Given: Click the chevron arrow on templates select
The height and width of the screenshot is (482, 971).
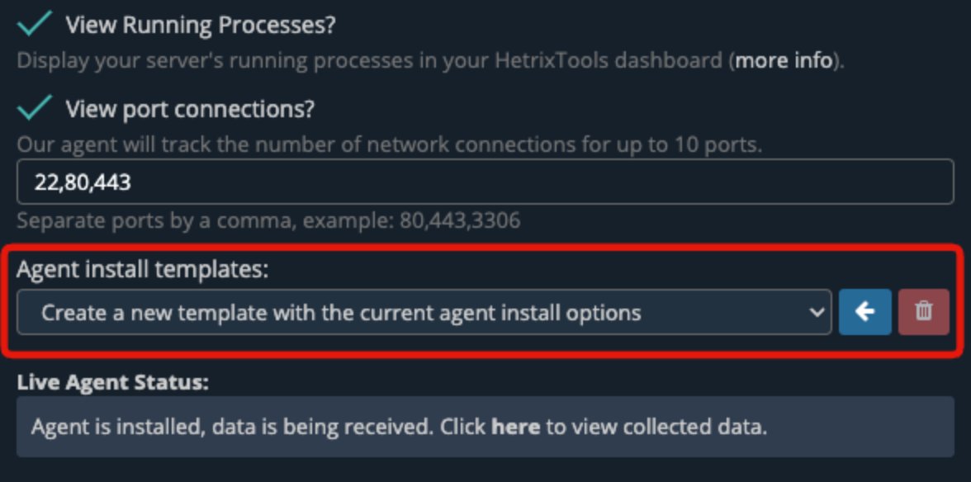Looking at the screenshot, I should pyautogui.click(x=817, y=313).
